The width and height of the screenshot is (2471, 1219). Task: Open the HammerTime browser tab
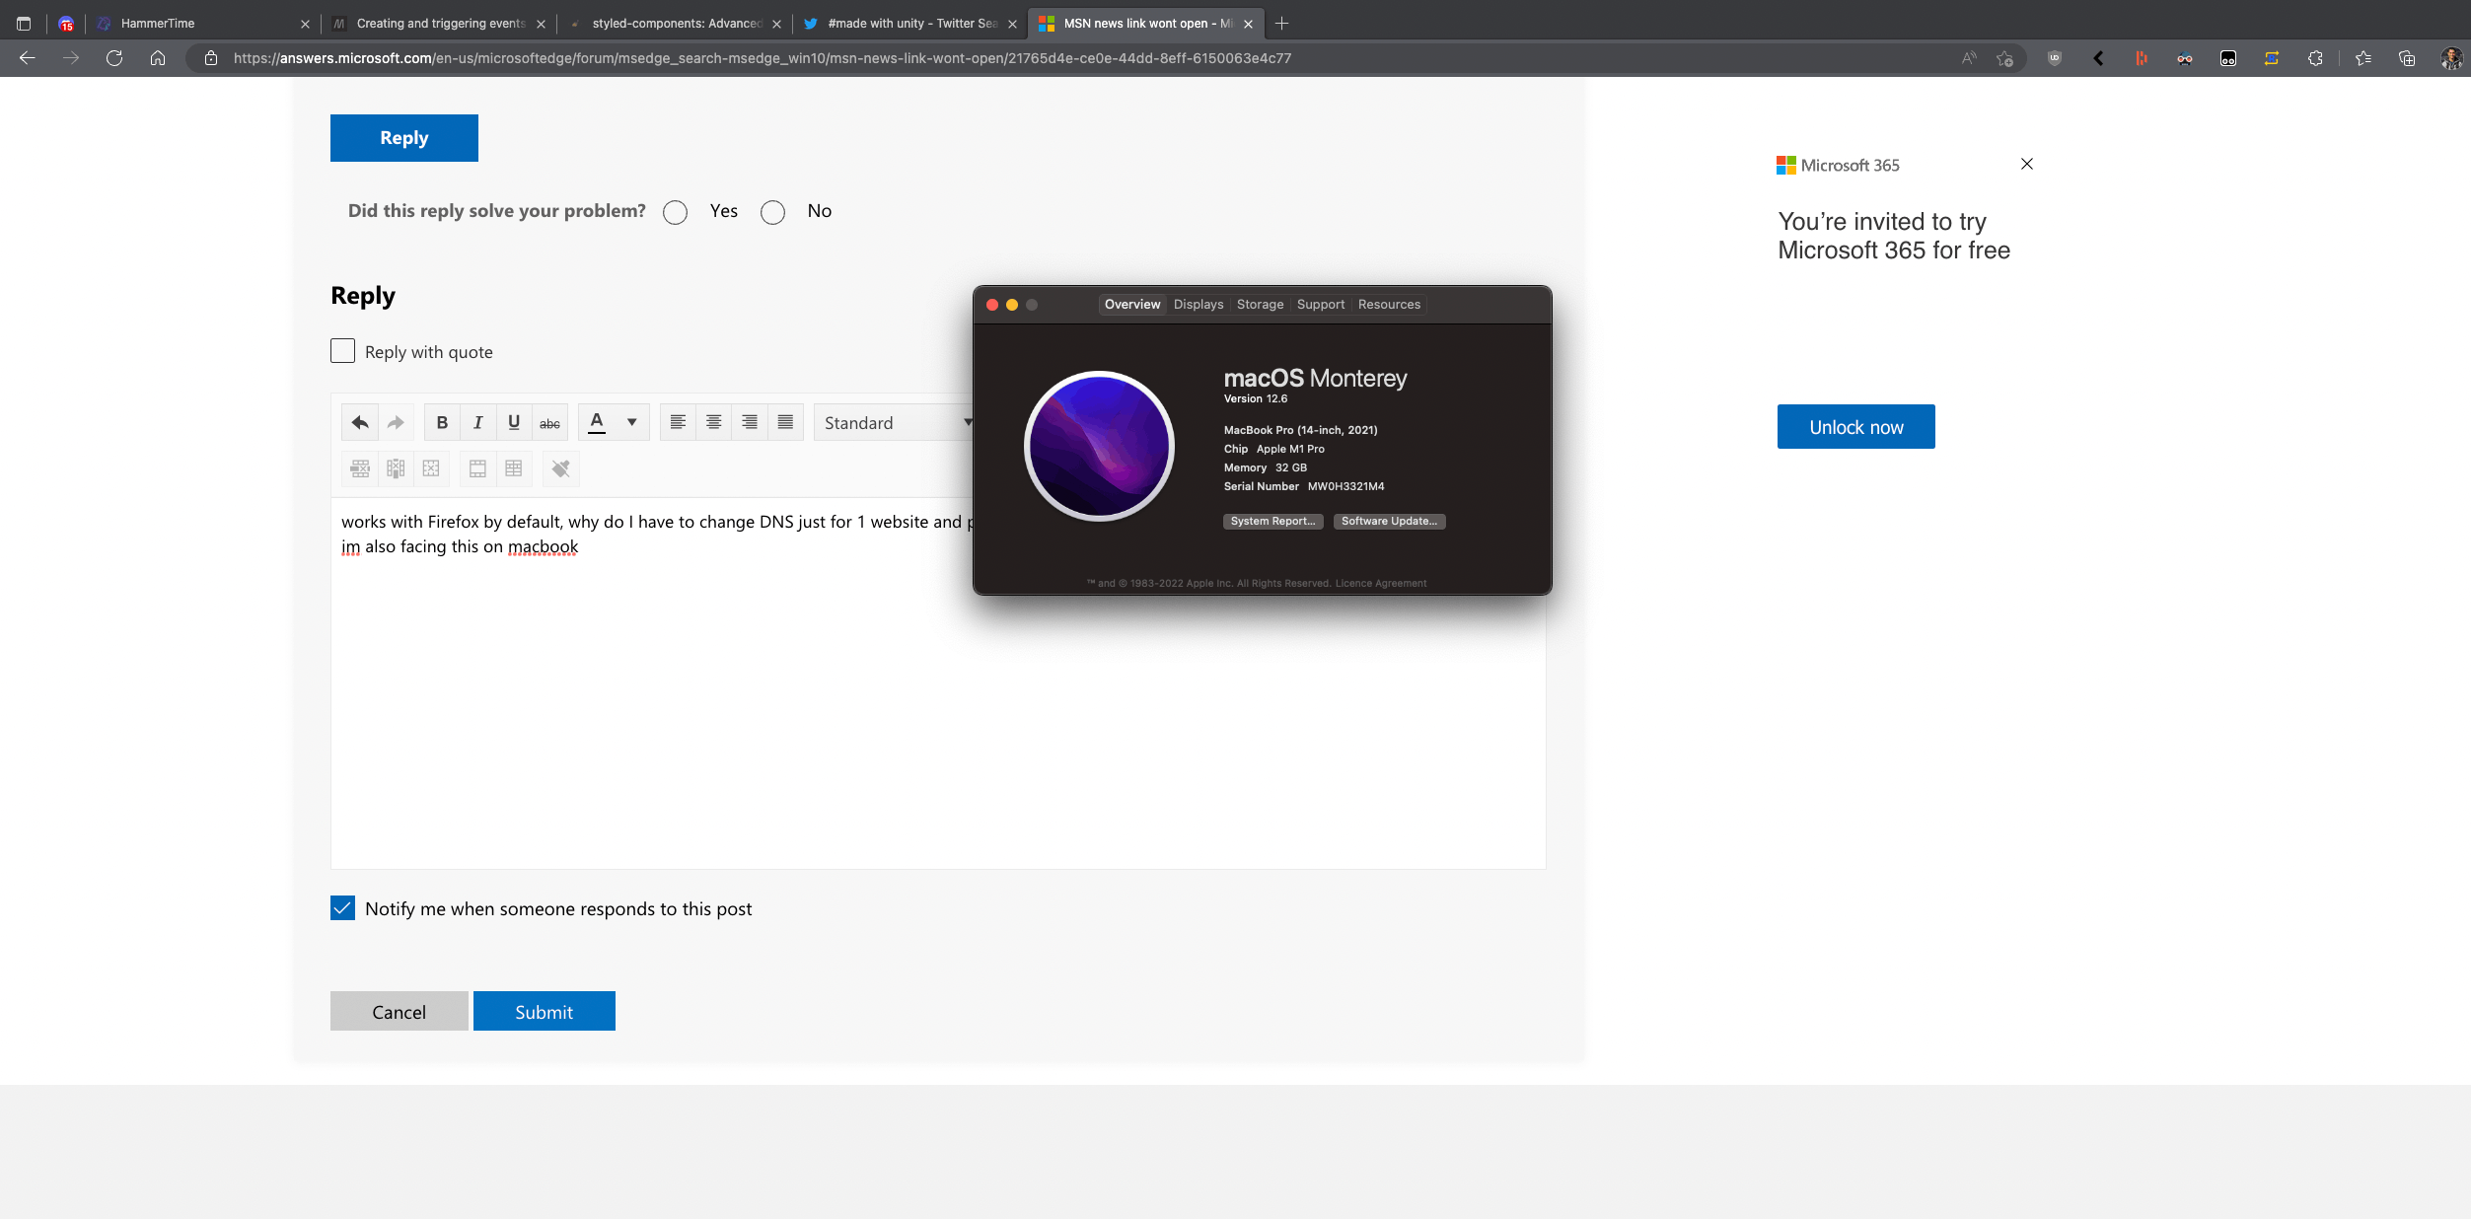point(158,24)
